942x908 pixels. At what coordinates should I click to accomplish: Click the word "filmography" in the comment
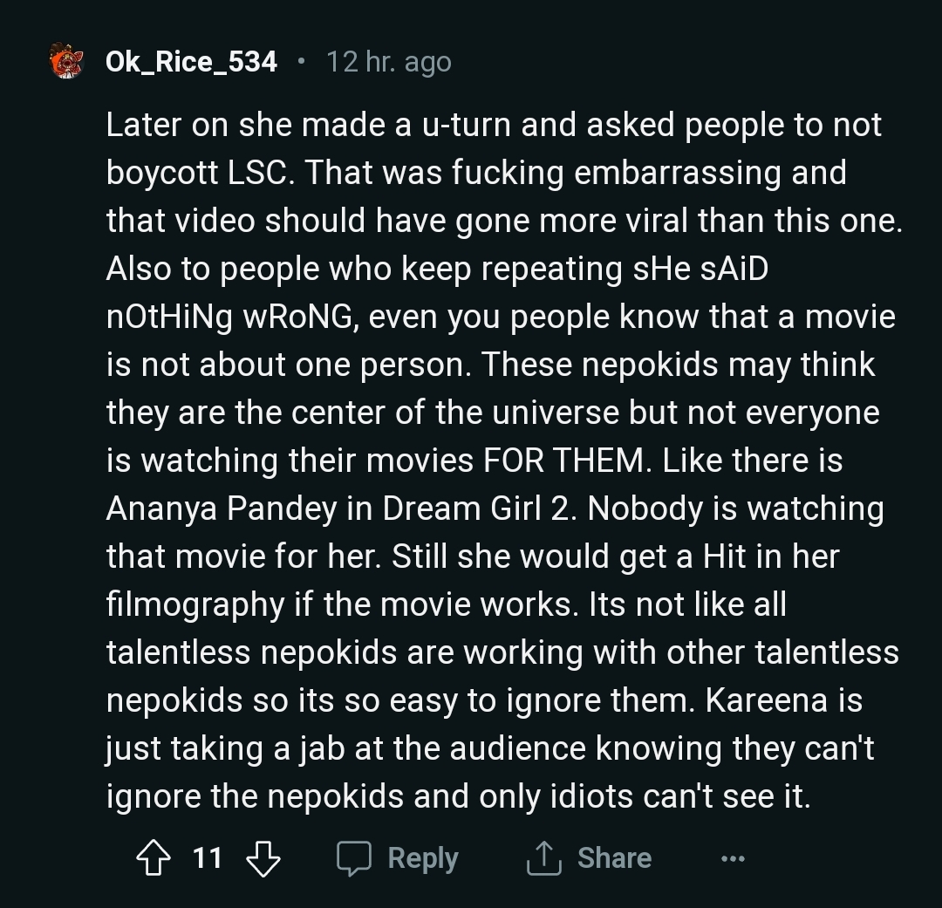point(195,604)
